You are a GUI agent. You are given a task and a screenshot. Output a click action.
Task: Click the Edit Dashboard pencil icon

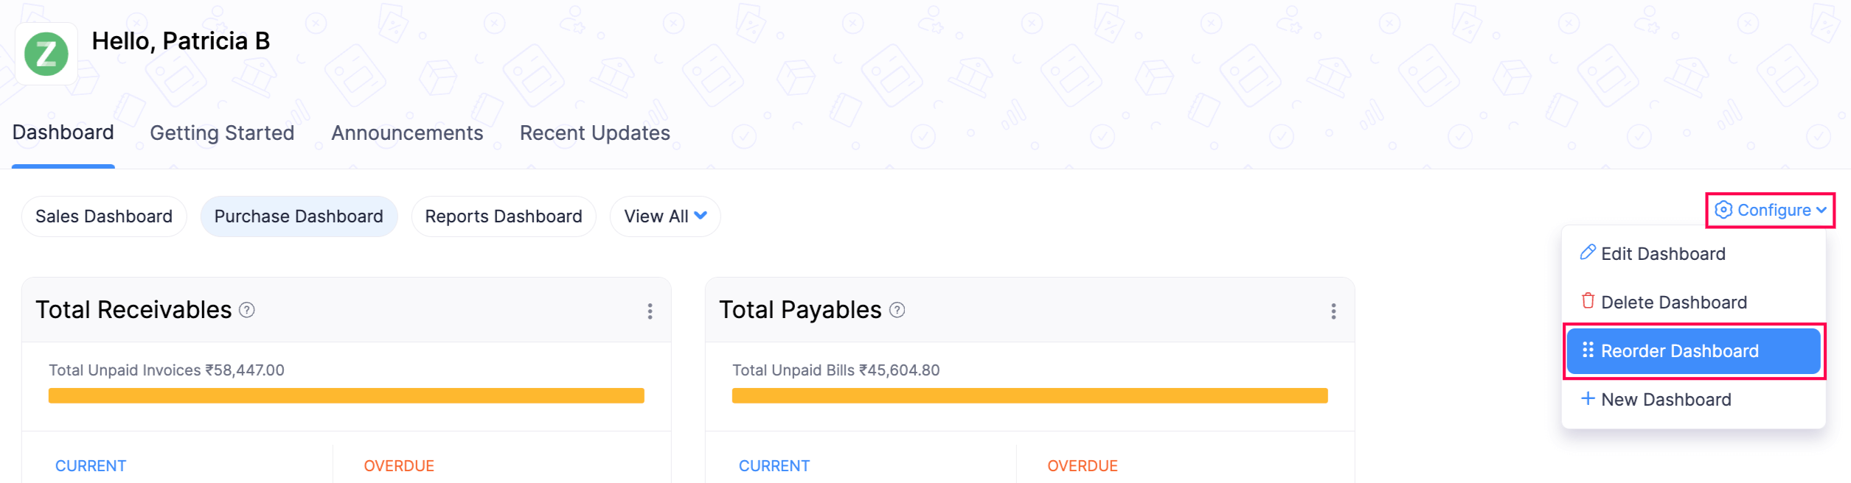pyautogui.click(x=1588, y=253)
